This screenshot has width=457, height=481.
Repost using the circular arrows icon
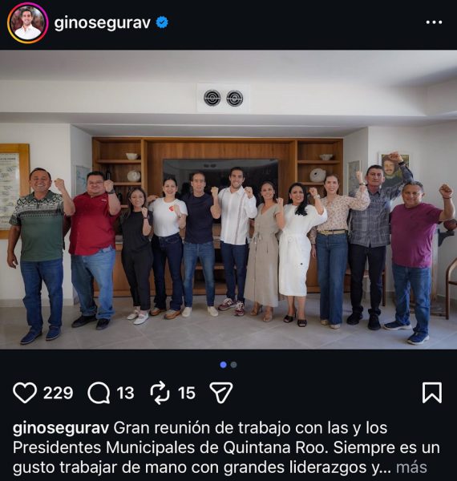coord(160,393)
